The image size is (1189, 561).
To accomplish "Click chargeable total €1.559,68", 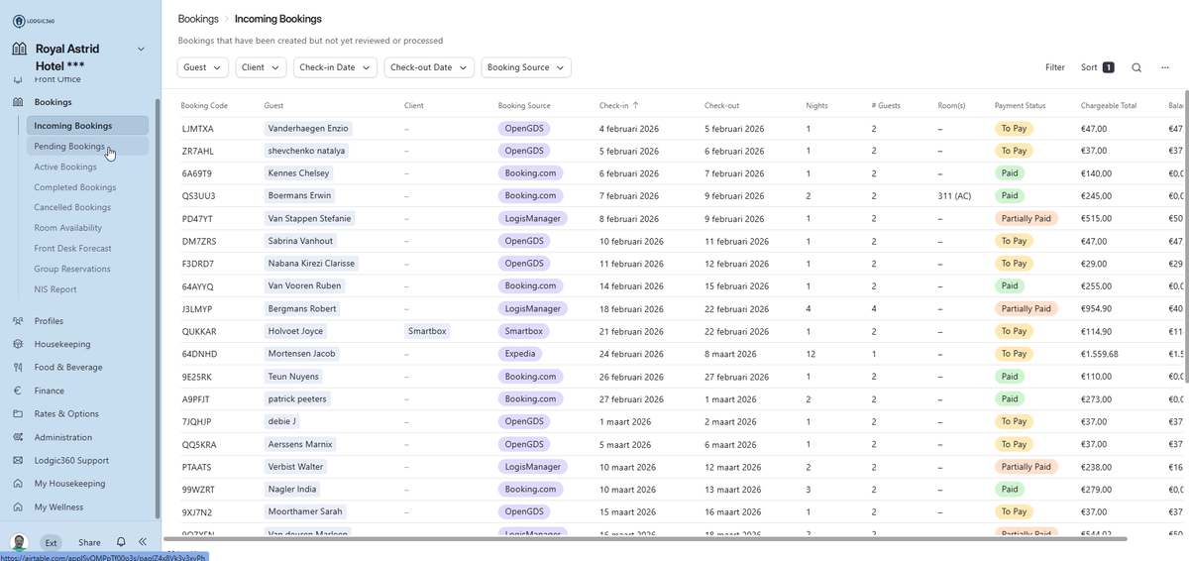I will click(1100, 354).
